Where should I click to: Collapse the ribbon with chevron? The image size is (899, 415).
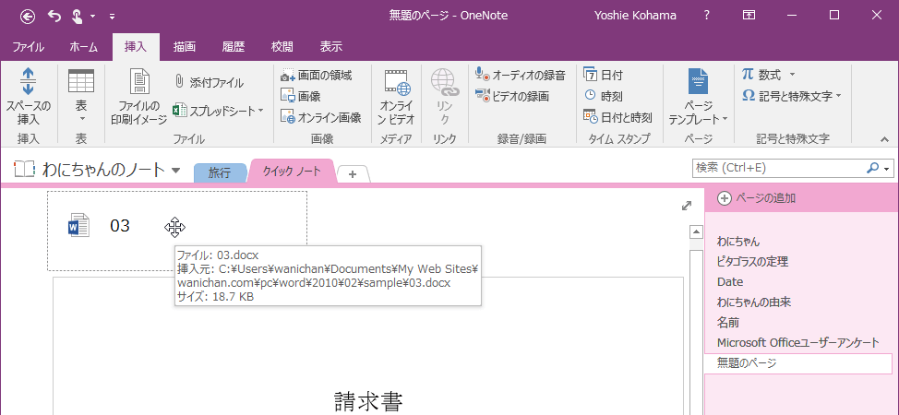pos(884,138)
